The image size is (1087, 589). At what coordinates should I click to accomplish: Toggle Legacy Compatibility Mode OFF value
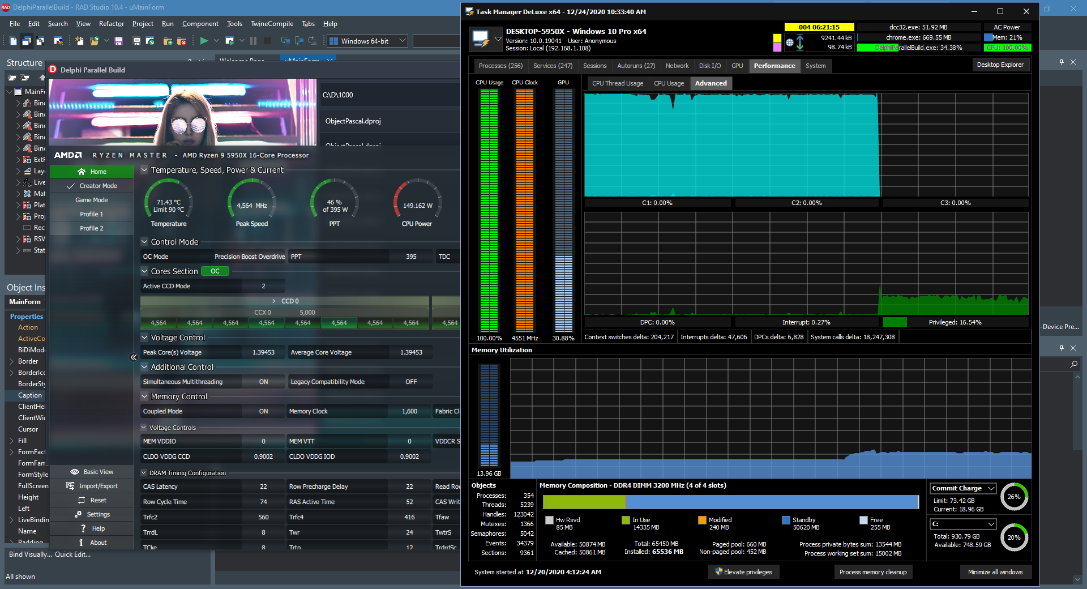[411, 382]
